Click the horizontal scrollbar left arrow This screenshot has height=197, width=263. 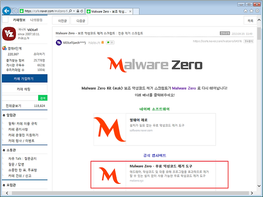[7, 193]
